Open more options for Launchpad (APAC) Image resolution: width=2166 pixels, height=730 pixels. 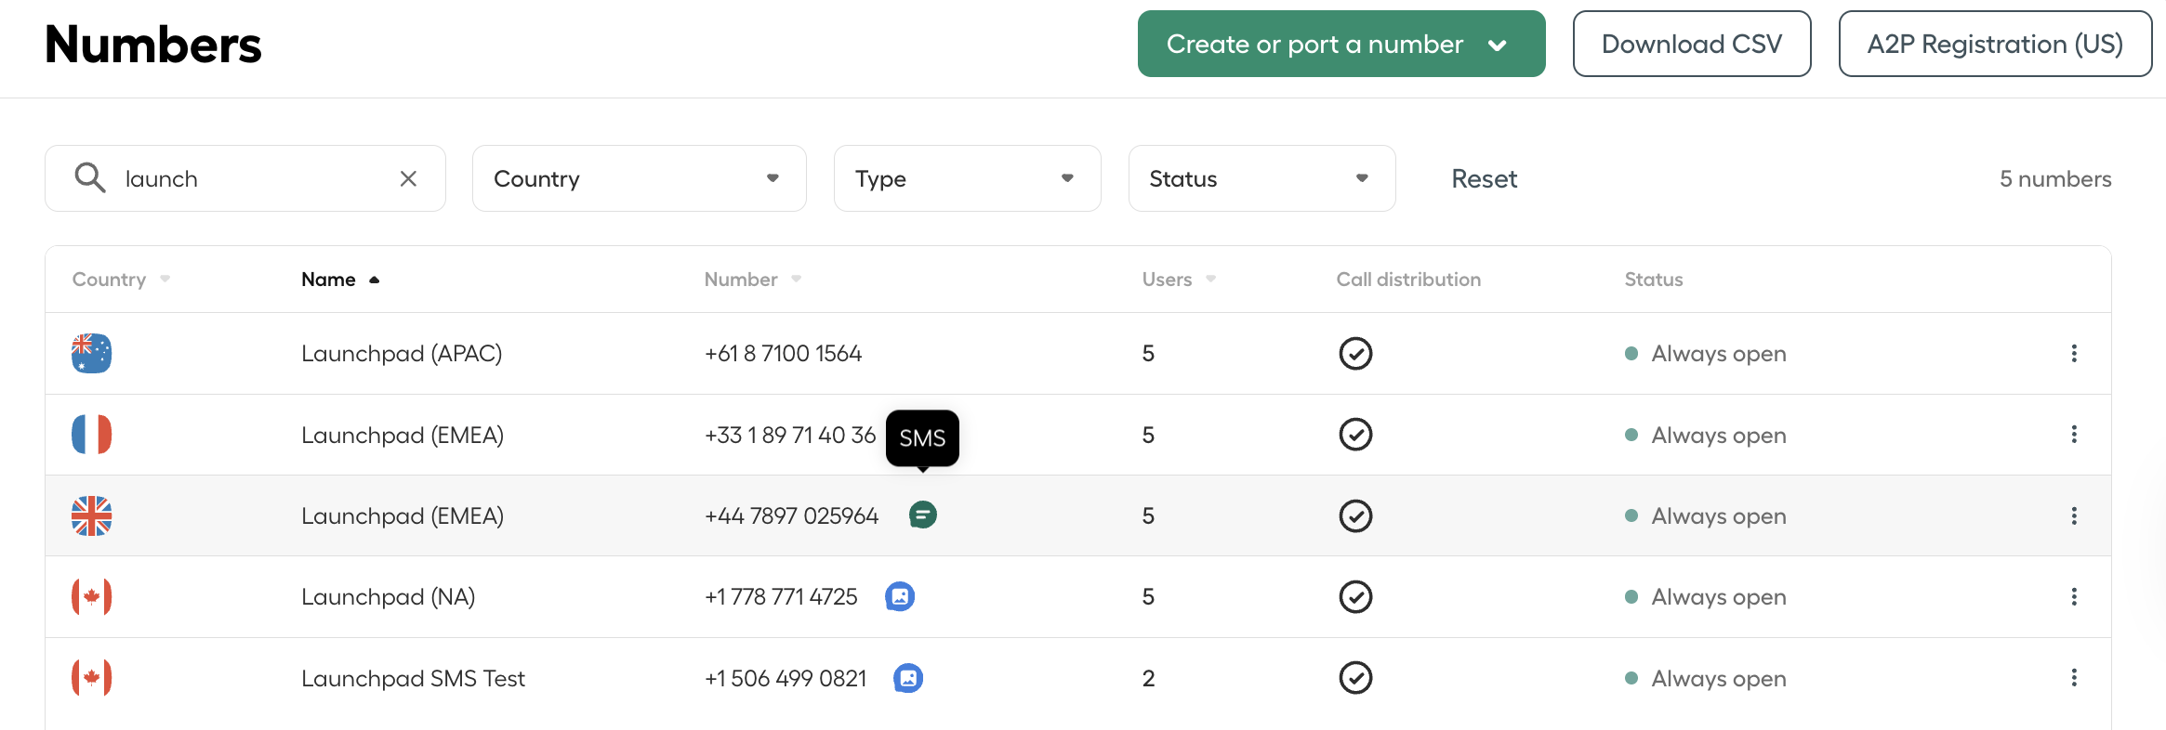[x=2074, y=353]
